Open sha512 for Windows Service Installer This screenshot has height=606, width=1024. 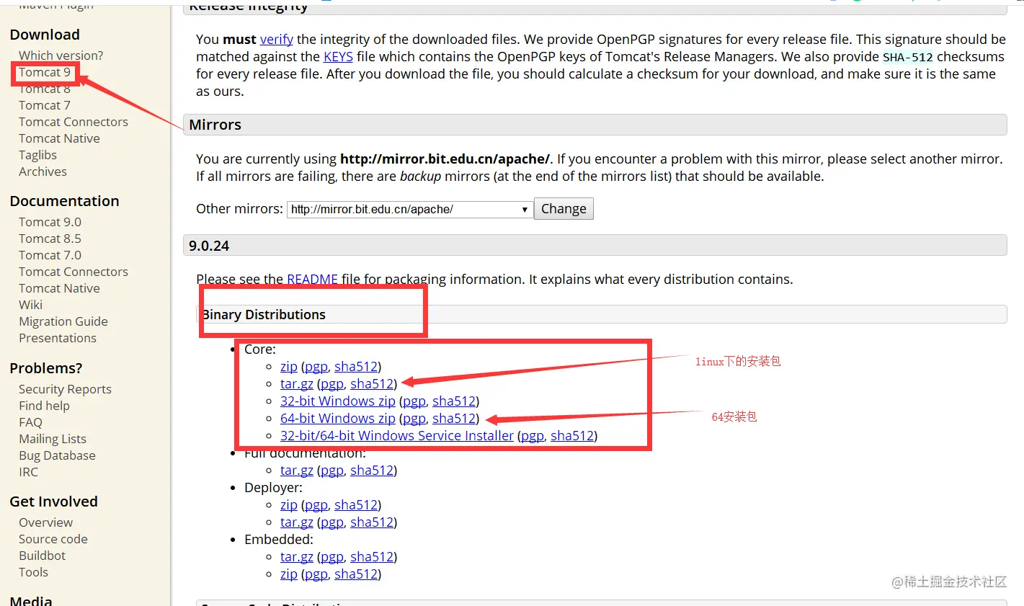coord(572,436)
